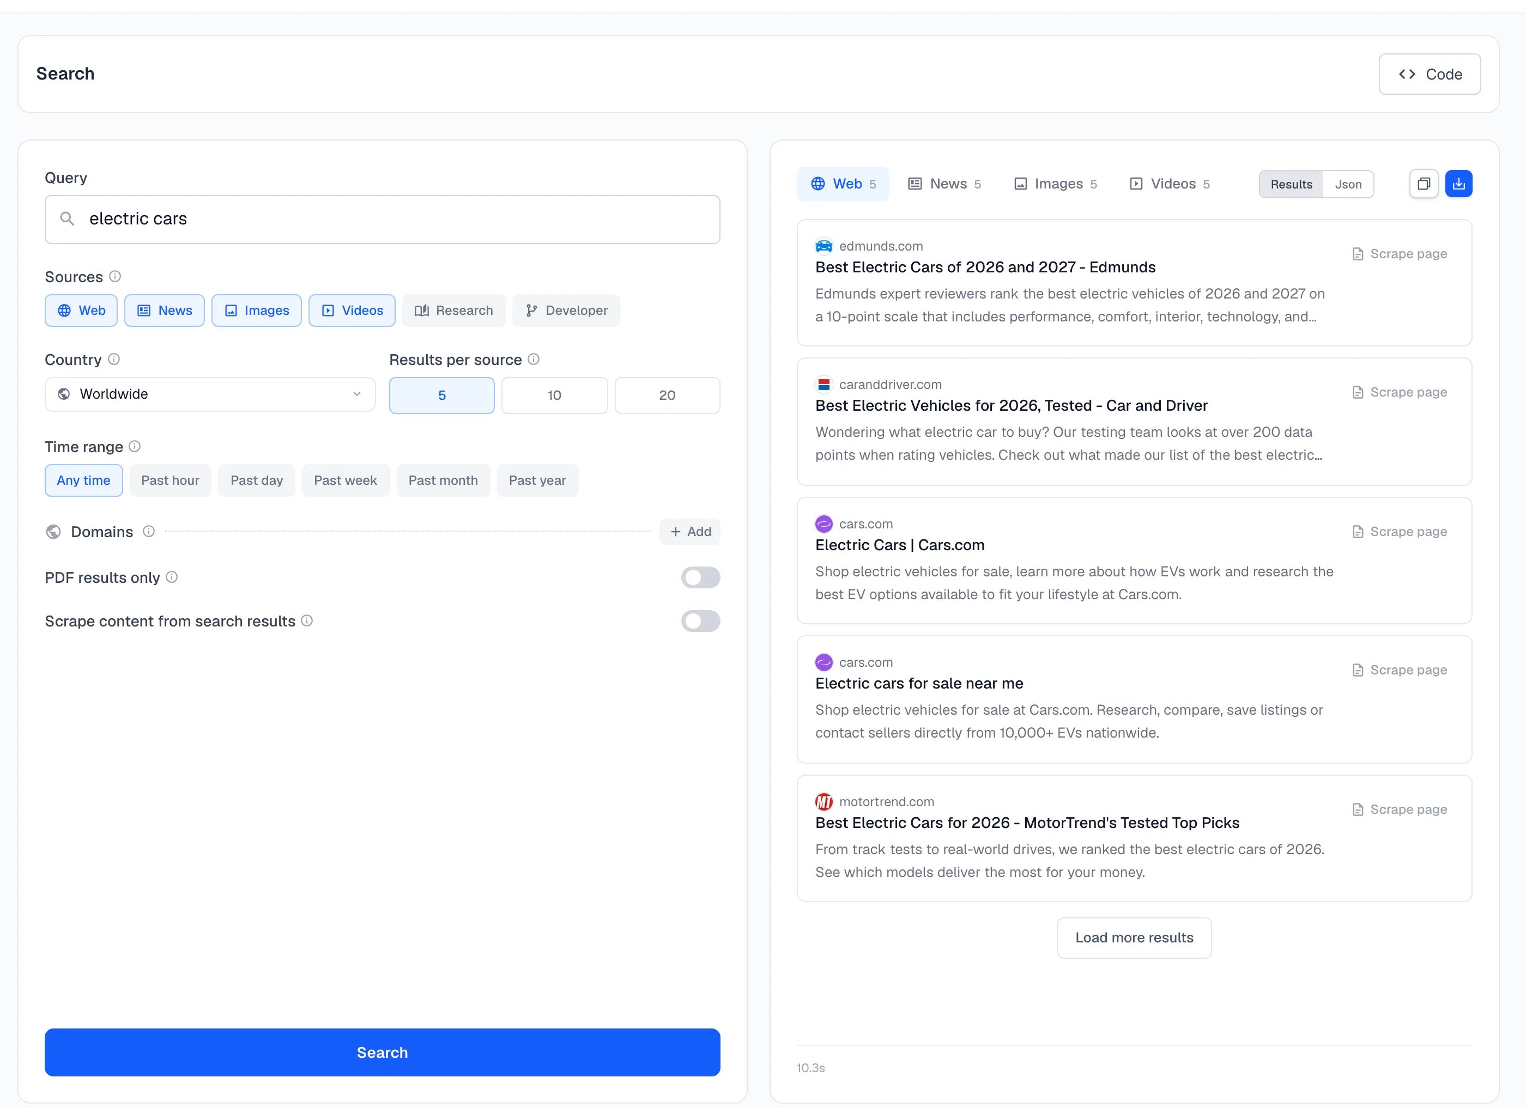This screenshot has width=1526, height=1108.
Task: Choose the Past hour time range
Action: coord(170,480)
